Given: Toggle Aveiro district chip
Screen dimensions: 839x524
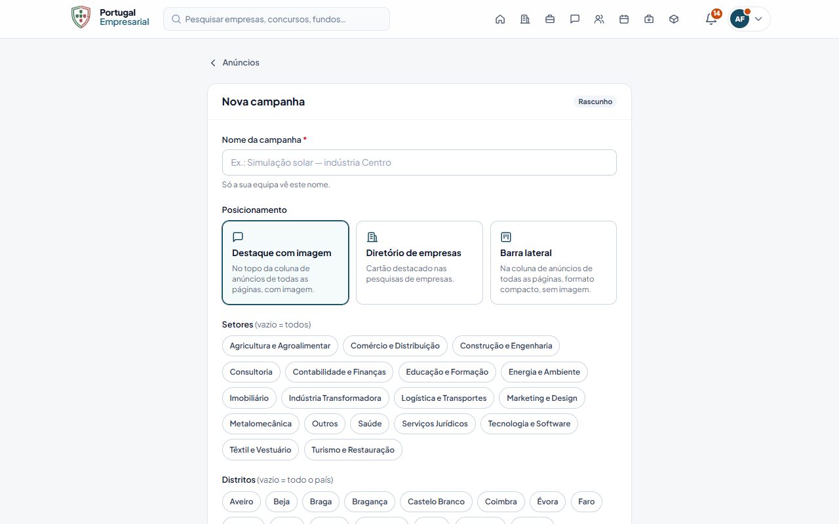Looking at the screenshot, I should pyautogui.click(x=242, y=502).
